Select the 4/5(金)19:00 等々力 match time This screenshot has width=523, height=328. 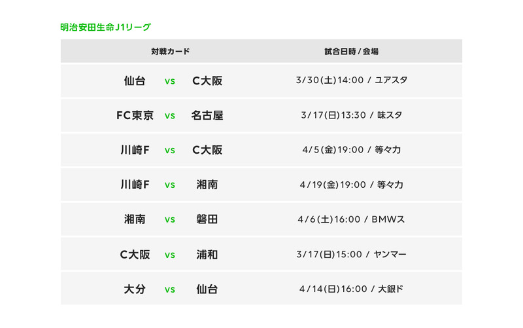coord(352,150)
